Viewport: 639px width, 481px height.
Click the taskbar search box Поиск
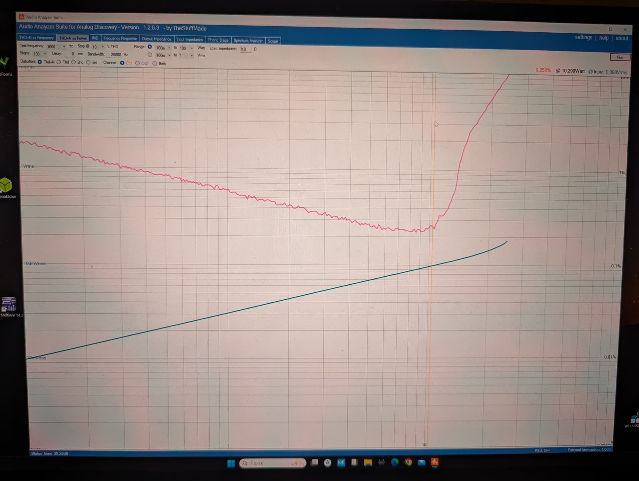pos(273,463)
